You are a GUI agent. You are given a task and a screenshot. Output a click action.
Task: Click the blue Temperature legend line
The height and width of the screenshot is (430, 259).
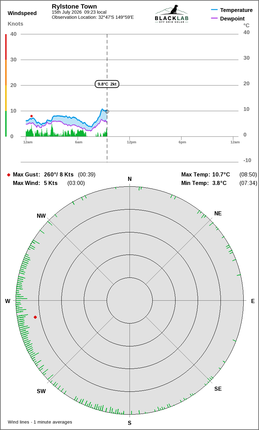(x=214, y=10)
